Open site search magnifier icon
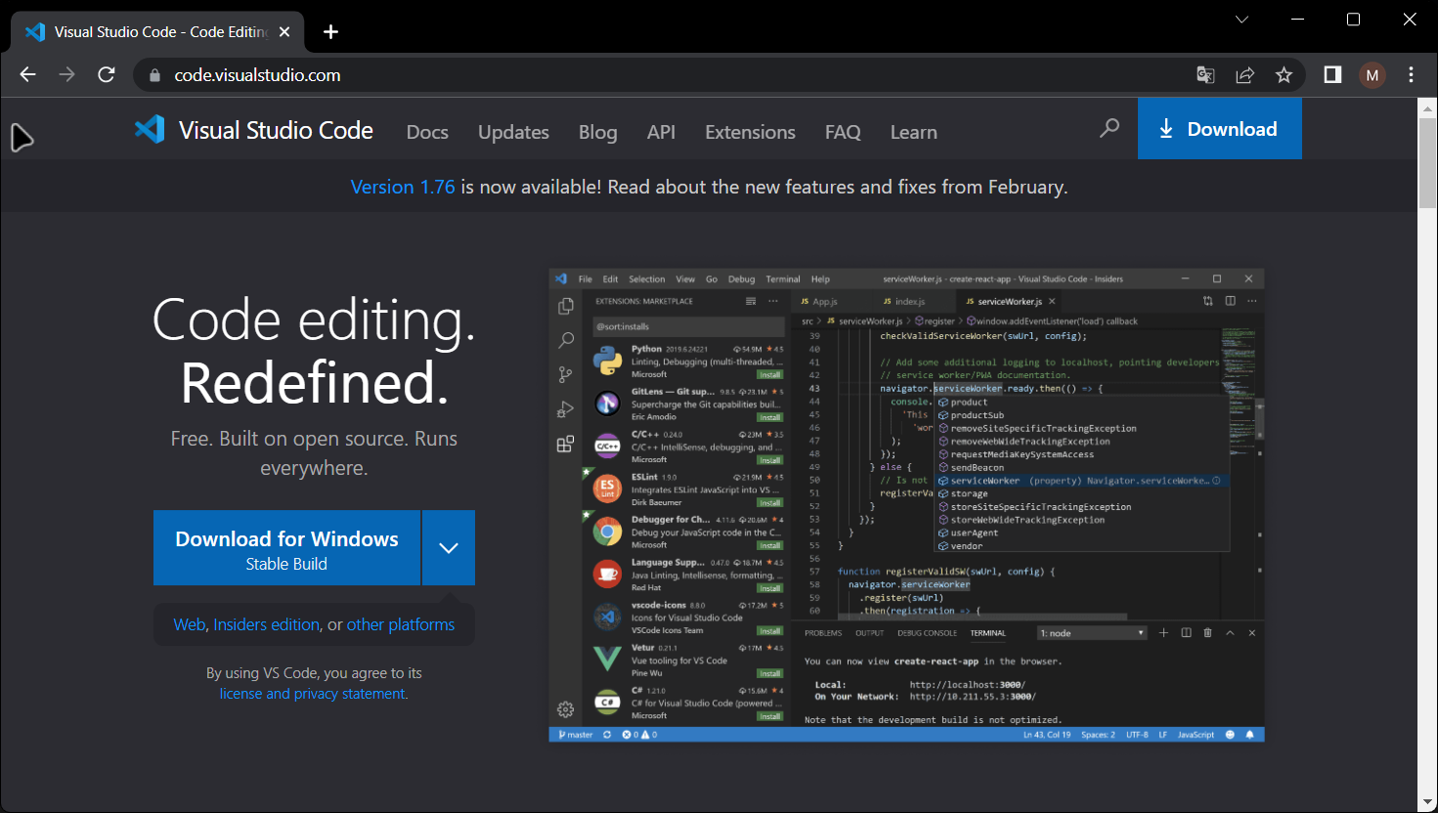The height and width of the screenshot is (813, 1438). point(1110,128)
